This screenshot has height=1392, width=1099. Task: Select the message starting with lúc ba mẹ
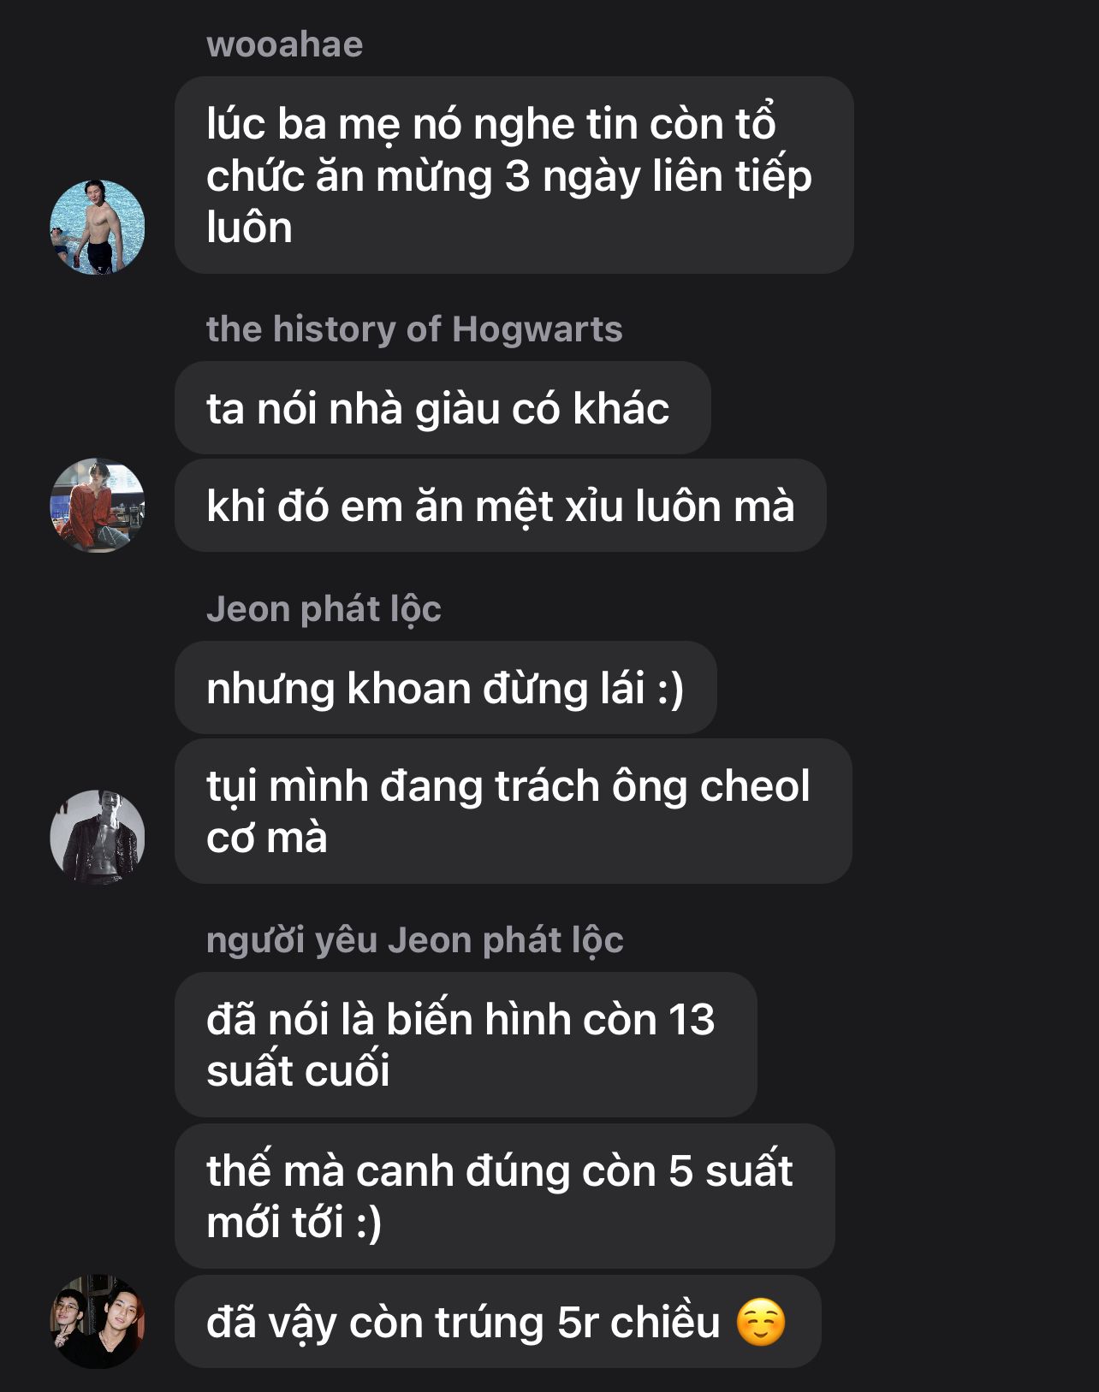click(x=514, y=175)
